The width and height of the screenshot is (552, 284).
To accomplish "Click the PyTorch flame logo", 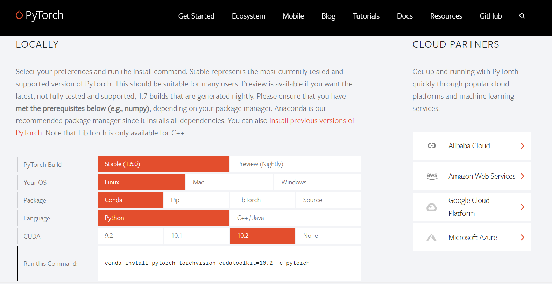I will (x=19, y=15).
